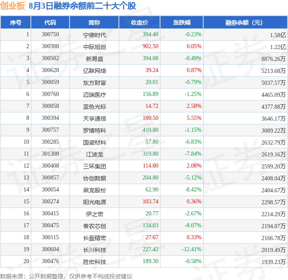Click stock code 300750
288x280 pixels.
(x=50, y=34)
